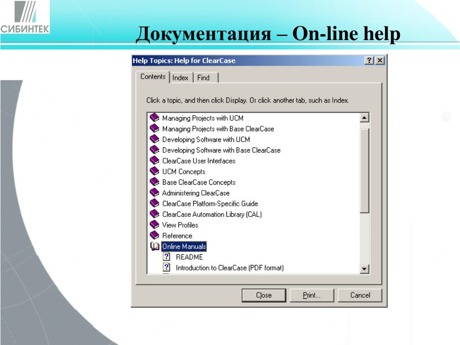Click book icon beside Developing Software with Base ClearCase
The width and height of the screenshot is (460, 345).
tap(155, 150)
